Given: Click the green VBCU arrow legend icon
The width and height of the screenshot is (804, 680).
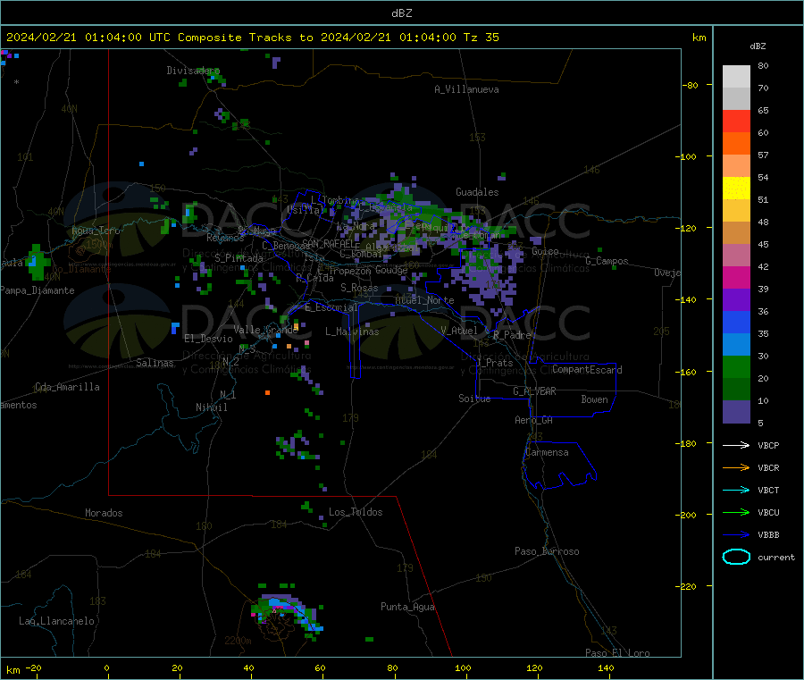Looking at the screenshot, I should (736, 512).
